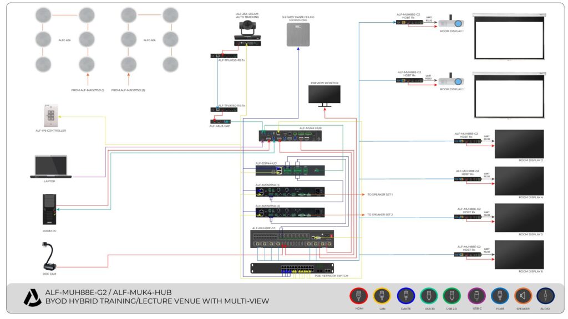Select the ALF-25X-4KCAM auto tracking camera
The width and height of the screenshot is (568, 319).
point(247,33)
